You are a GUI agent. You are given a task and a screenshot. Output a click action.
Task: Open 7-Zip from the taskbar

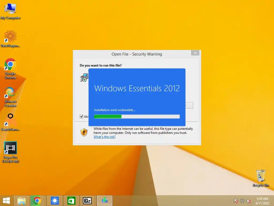[x=87, y=201]
